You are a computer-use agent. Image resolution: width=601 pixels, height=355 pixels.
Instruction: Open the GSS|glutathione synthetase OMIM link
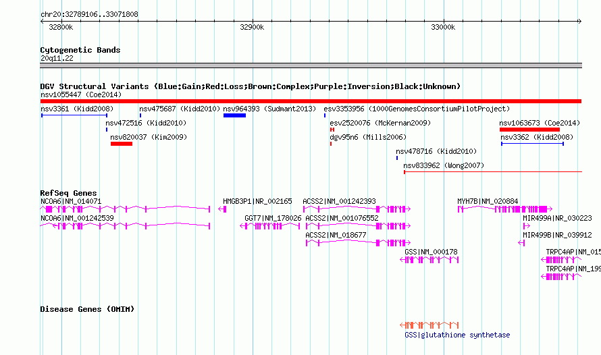click(457, 335)
